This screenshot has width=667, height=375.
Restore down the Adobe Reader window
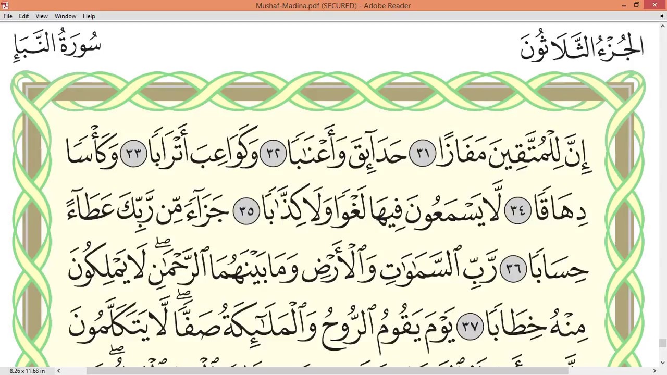point(636,5)
